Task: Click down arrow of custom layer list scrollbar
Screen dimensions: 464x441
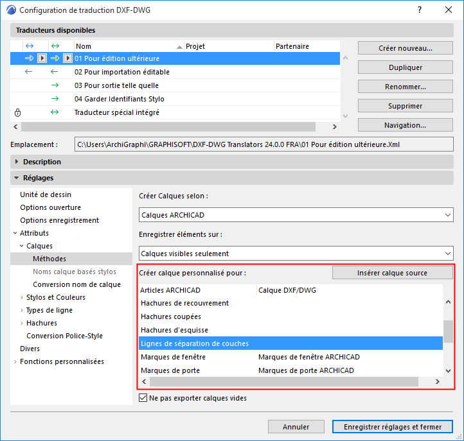Action: click(449, 371)
